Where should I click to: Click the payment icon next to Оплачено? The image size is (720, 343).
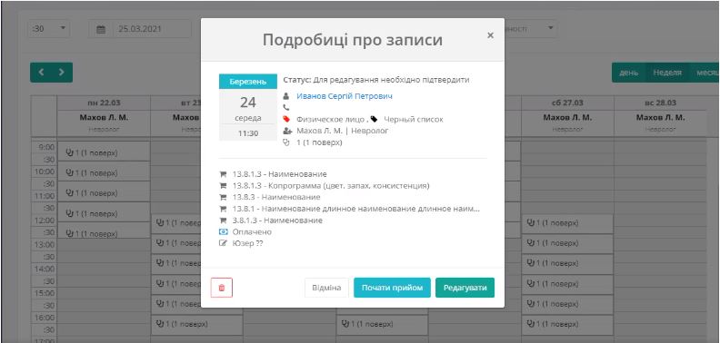[224, 232]
